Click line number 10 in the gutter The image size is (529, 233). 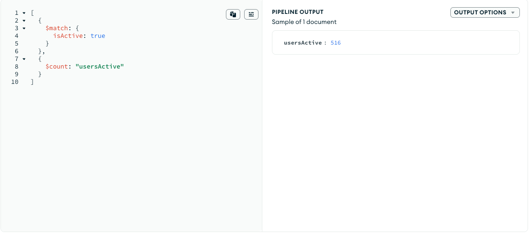point(15,82)
